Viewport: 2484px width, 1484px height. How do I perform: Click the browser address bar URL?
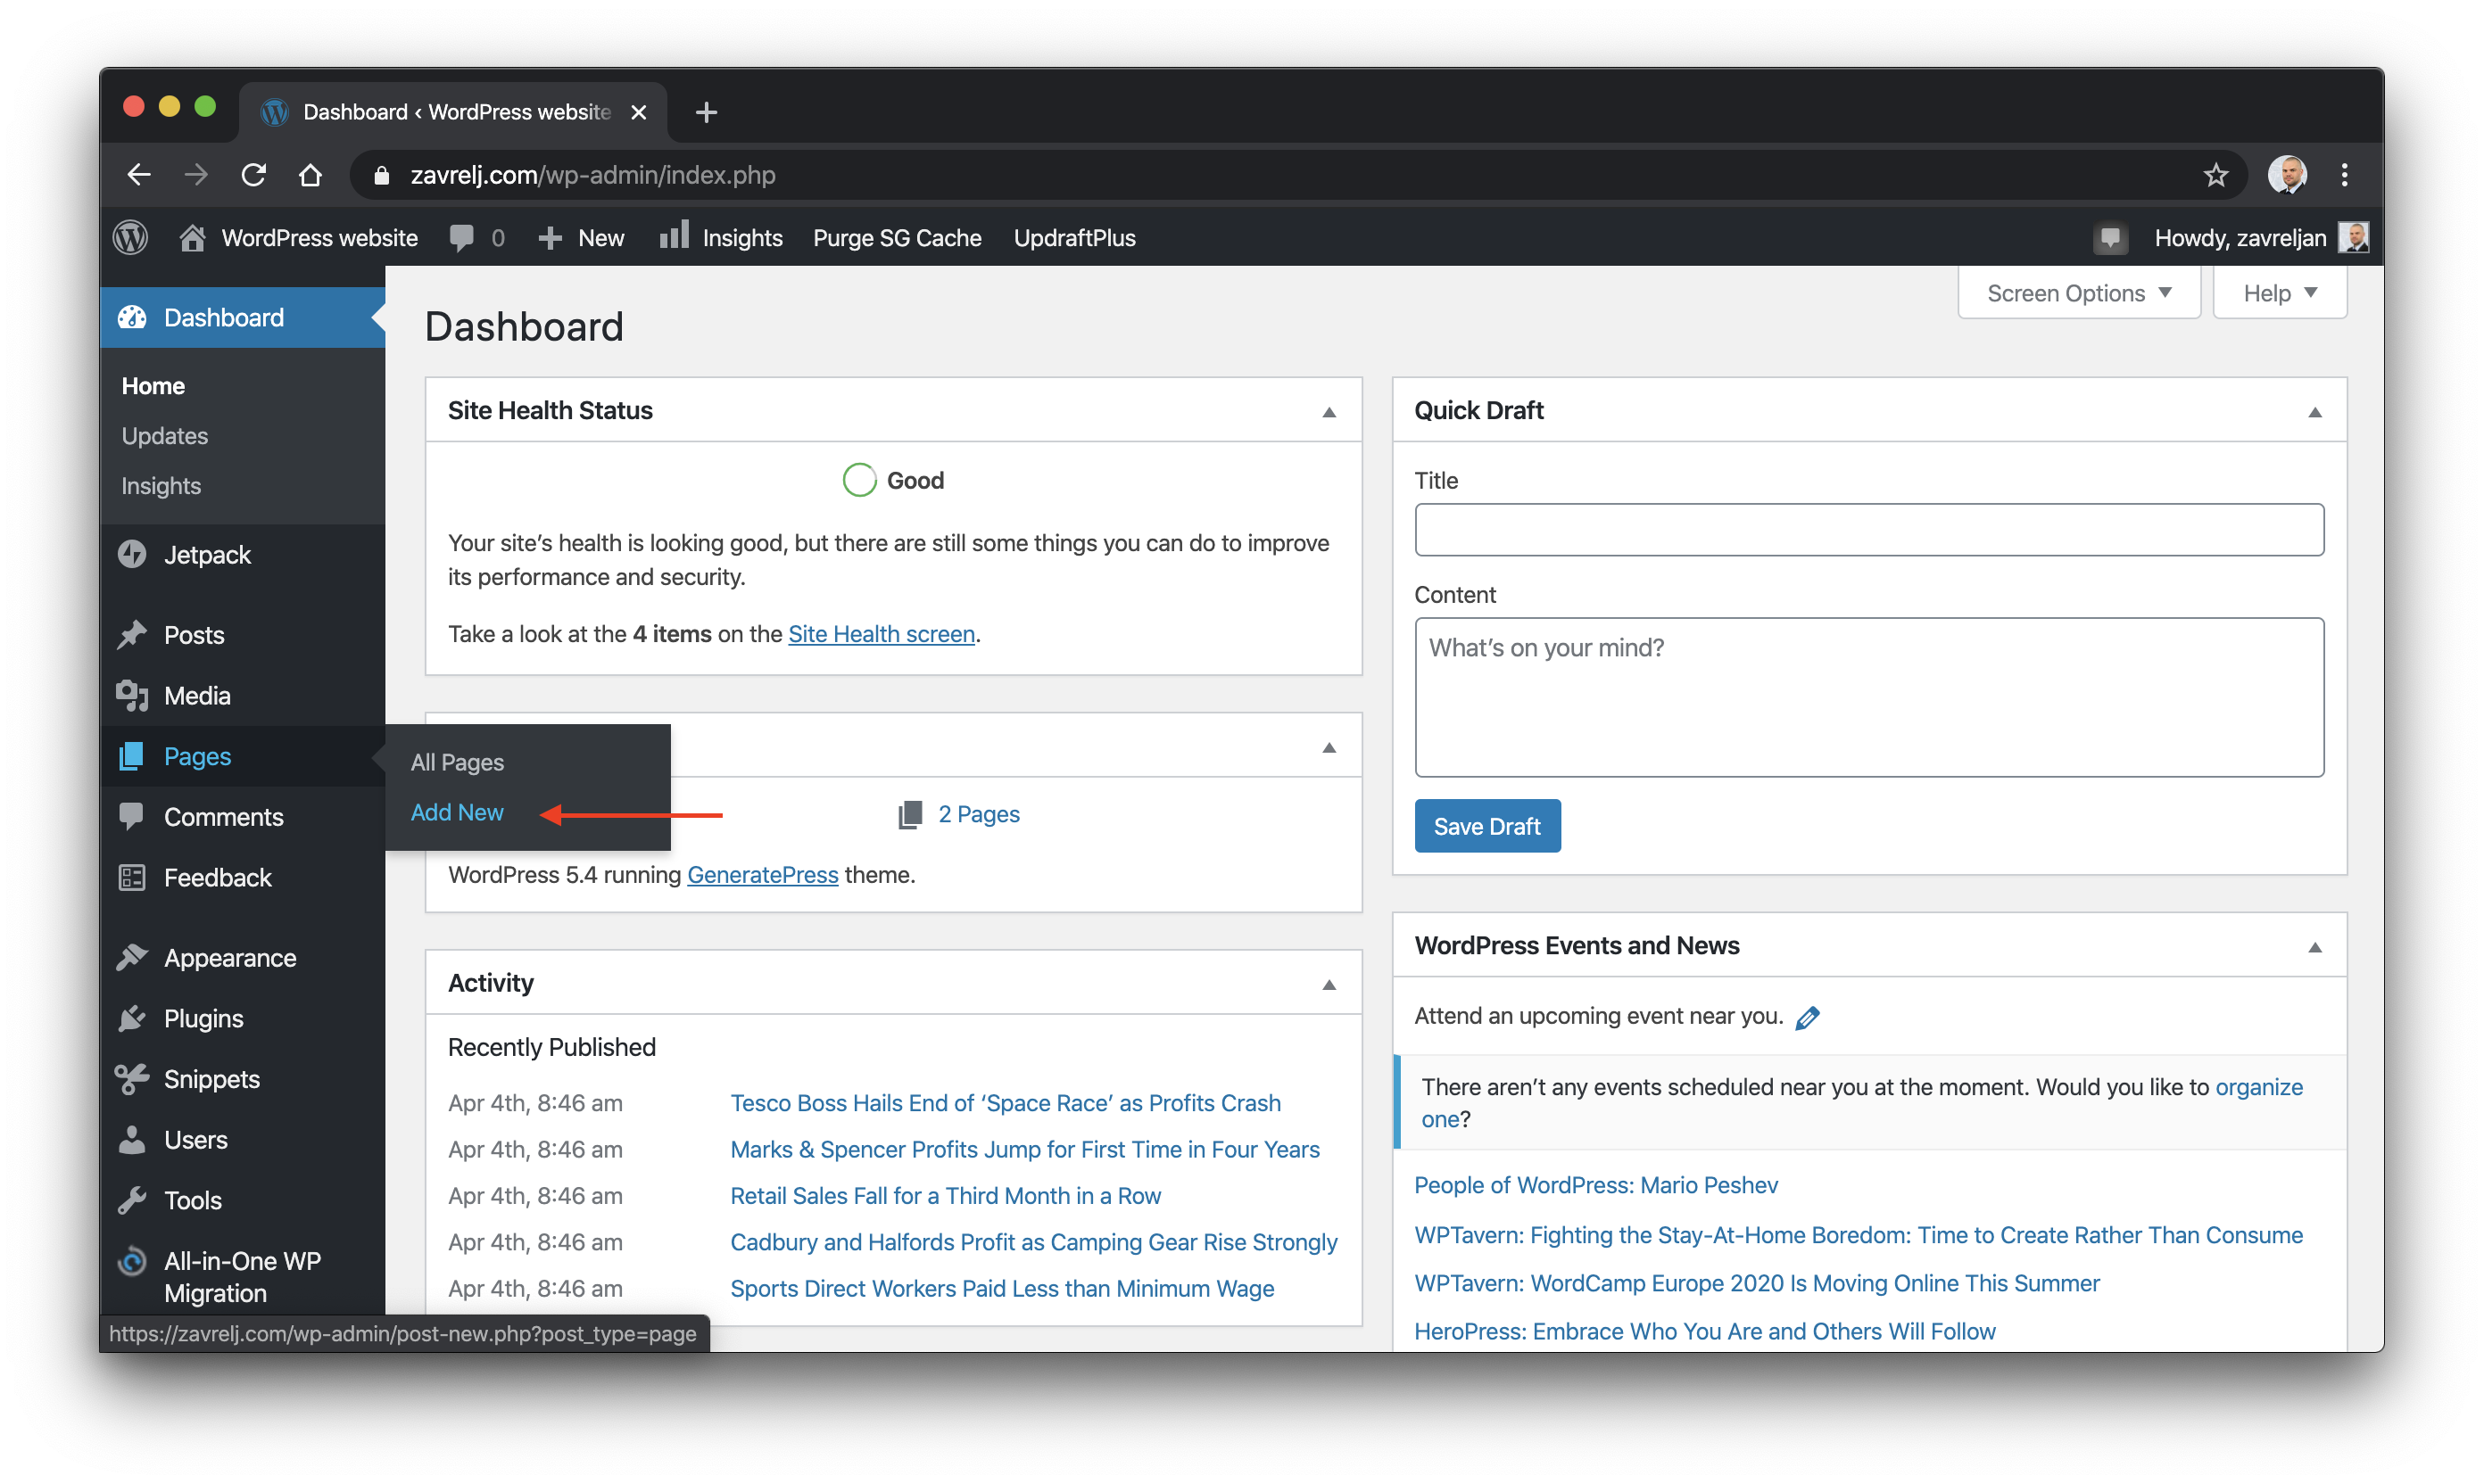pyautogui.click(x=592, y=175)
